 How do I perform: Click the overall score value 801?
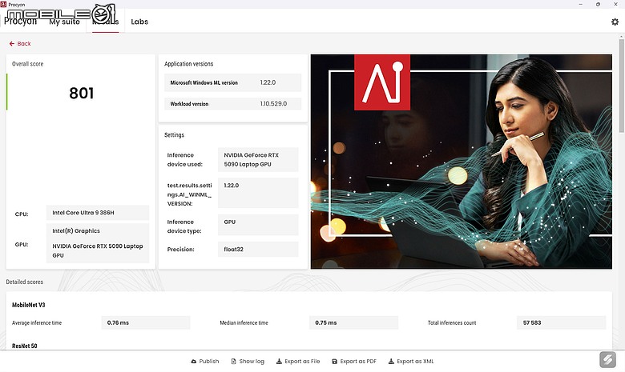coord(81,93)
